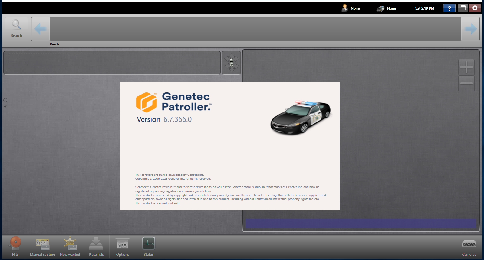Open Plate lists download

96,247
